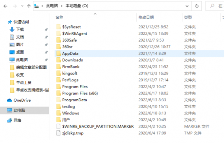Click the forward navigation arrow
The image size is (224, 143).
pos(15,6)
